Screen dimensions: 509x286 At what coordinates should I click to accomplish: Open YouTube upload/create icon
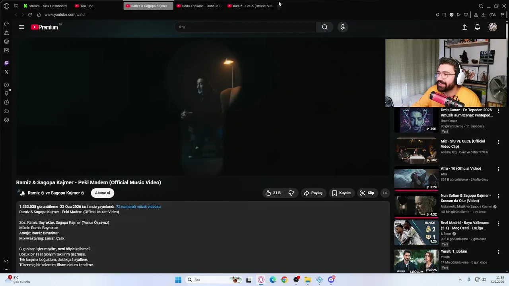click(464, 27)
